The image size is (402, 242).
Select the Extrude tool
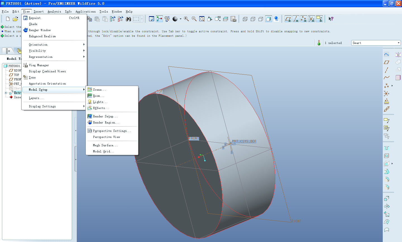(x=386, y=199)
